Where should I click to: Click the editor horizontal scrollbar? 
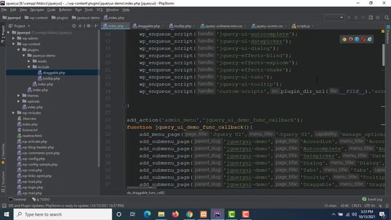click(141, 188)
